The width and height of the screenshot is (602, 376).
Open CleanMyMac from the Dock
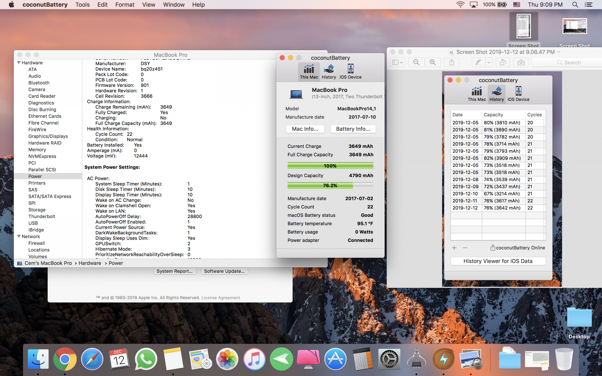click(308, 359)
